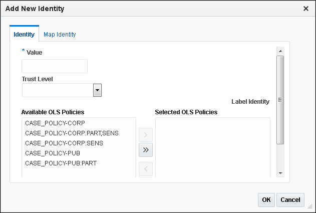
Task: Click the move selected item right arrow
Action: (x=145, y=134)
